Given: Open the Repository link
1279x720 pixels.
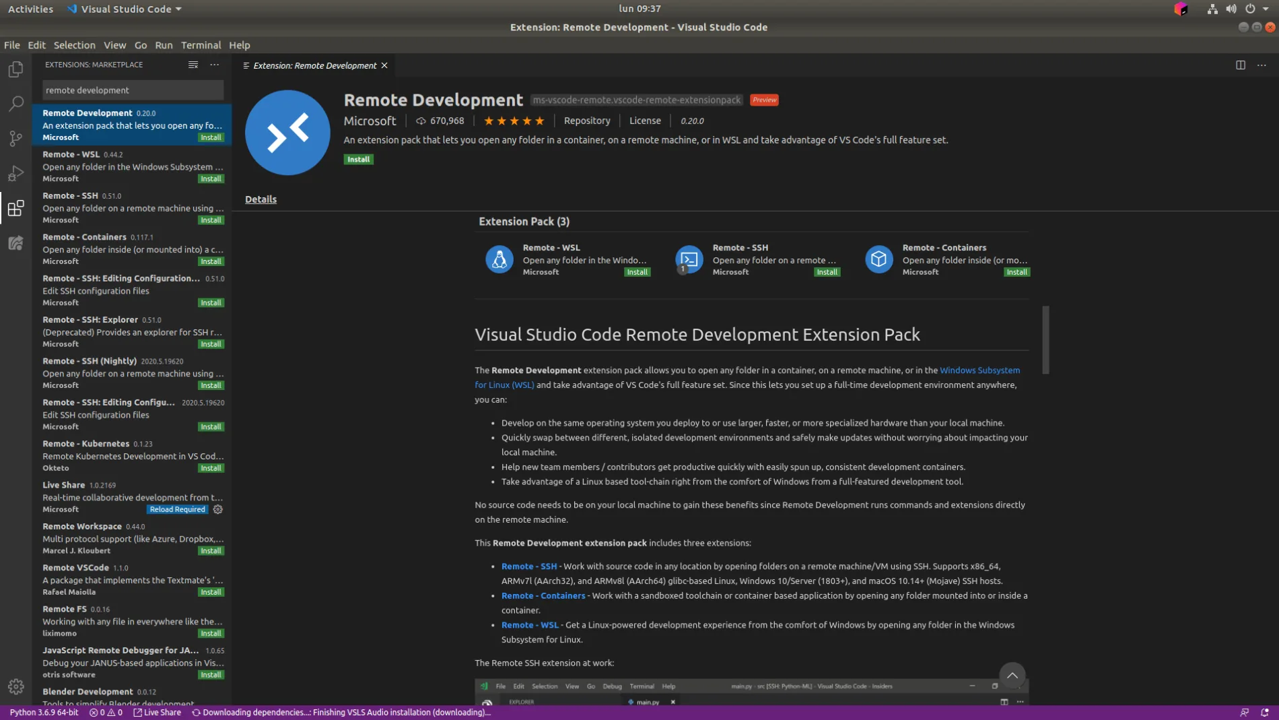Looking at the screenshot, I should (587, 121).
